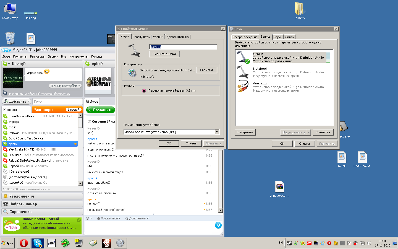398x249 pixels.
Task: Switch to the Звуки tab in Sound window
Action: 278,37
